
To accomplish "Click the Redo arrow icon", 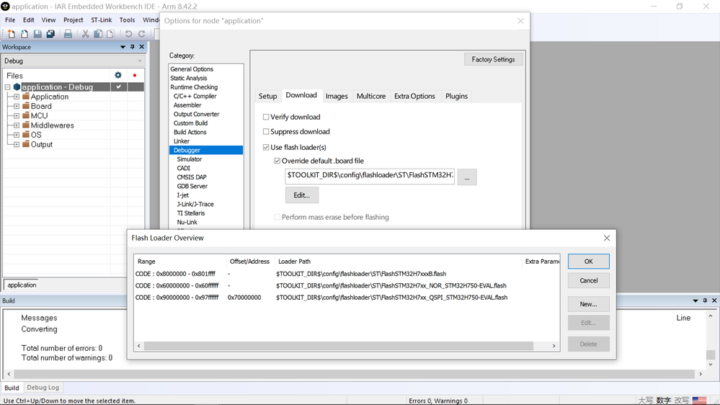I will point(142,34).
